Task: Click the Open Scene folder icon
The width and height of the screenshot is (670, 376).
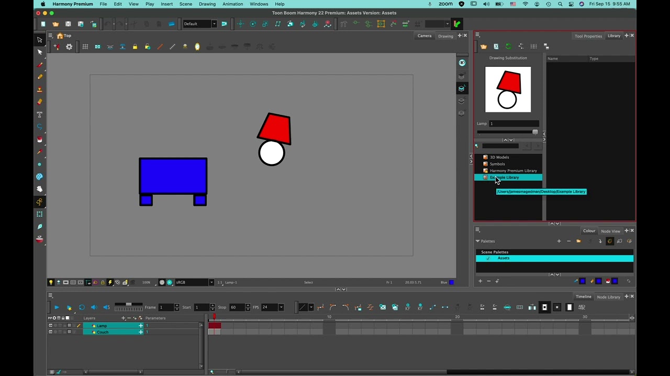Action: 55,23
